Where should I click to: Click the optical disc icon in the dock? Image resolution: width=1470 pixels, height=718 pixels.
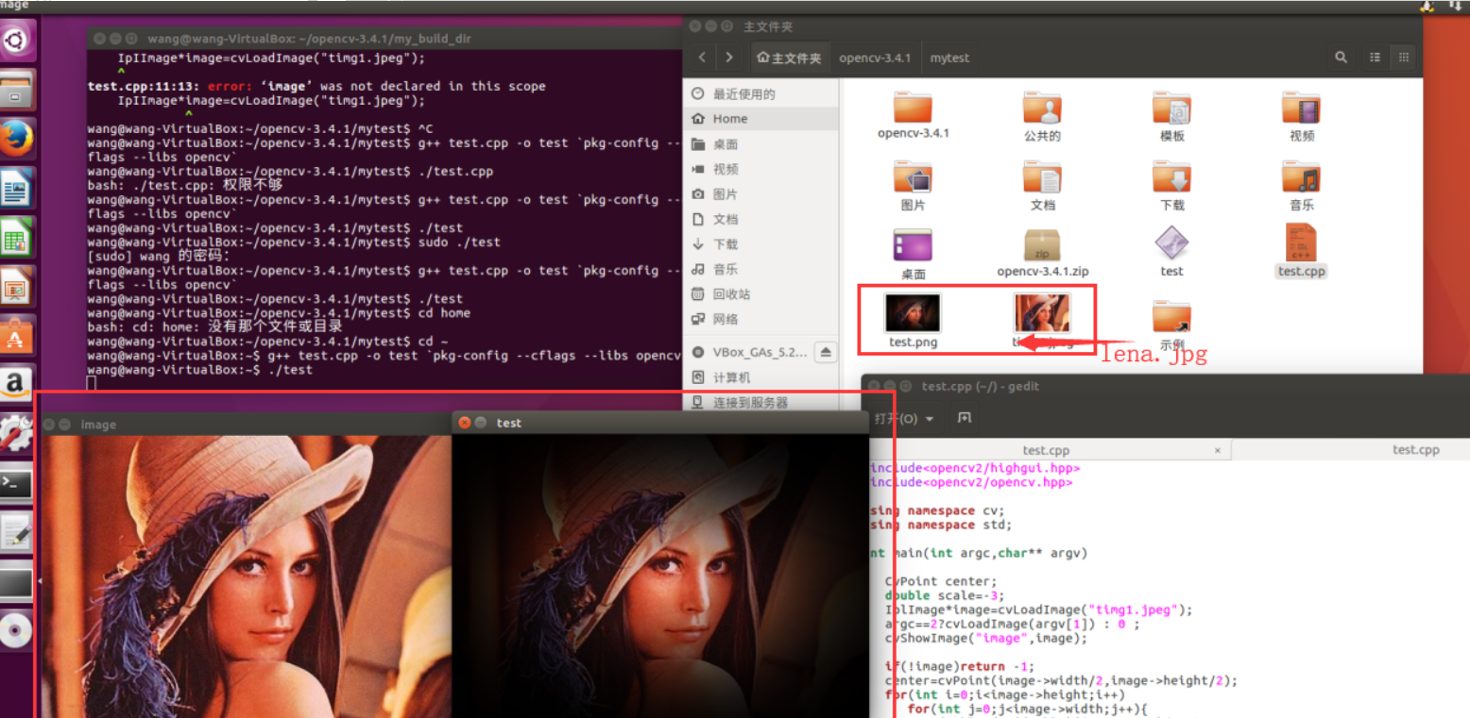point(17,630)
